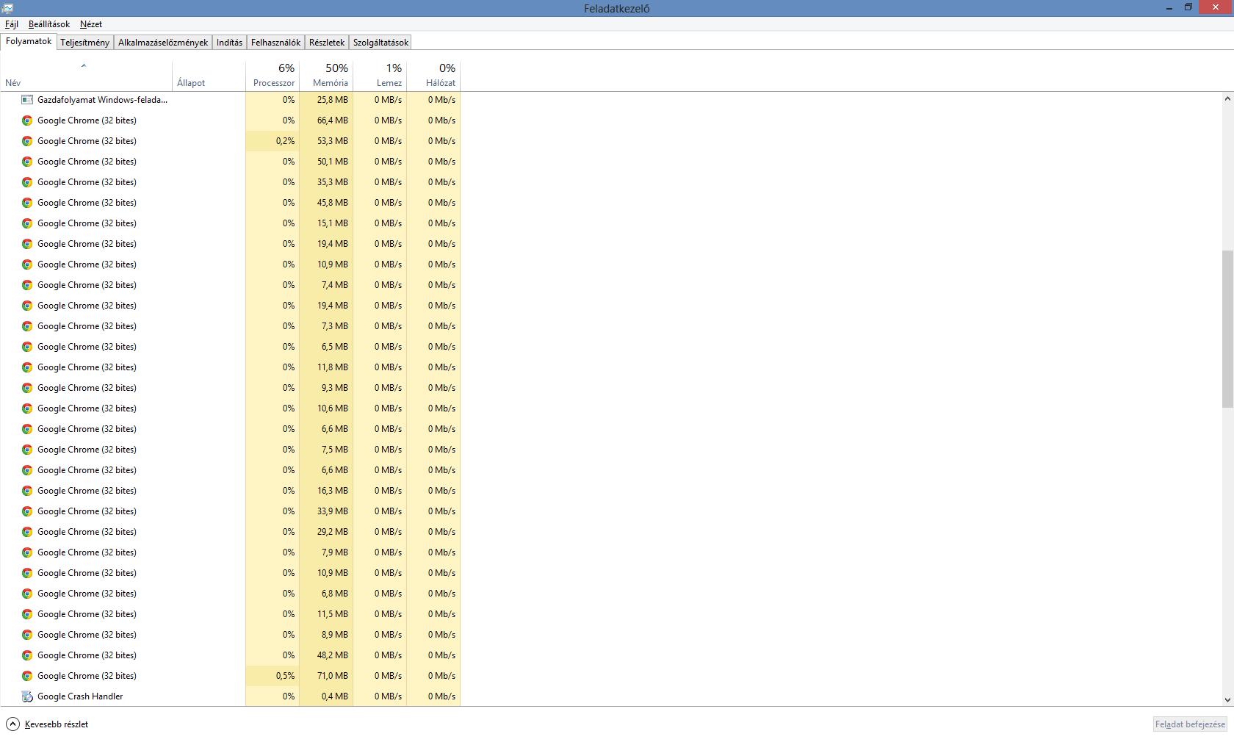Image resolution: width=1234 pixels, height=742 pixels.
Task: Click the Chrome icon in the 11,8 MB row
Action: [27, 367]
